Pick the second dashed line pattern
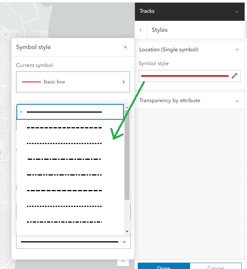 tap(70, 190)
